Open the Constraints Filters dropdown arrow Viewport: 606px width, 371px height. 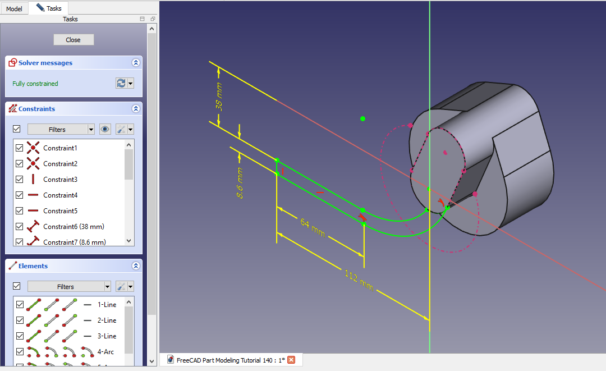91,129
